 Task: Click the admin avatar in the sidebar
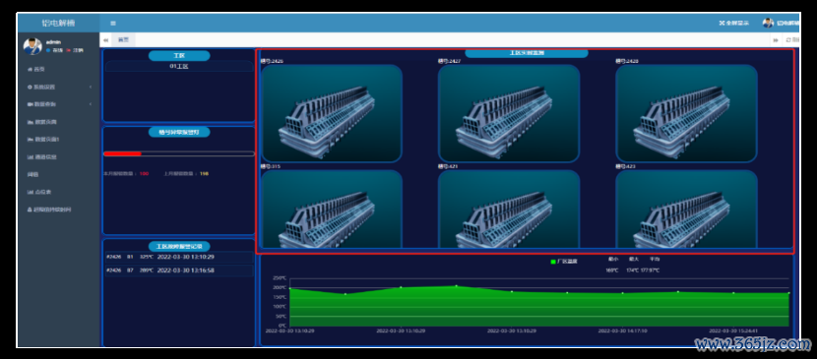click(32, 46)
